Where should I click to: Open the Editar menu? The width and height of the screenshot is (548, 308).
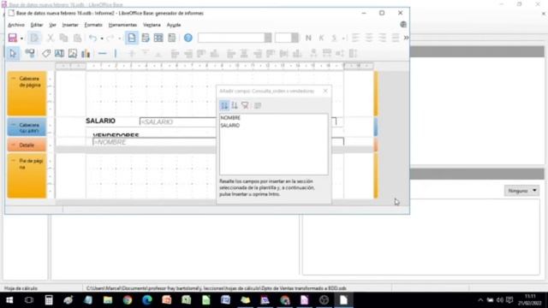point(37,25)
